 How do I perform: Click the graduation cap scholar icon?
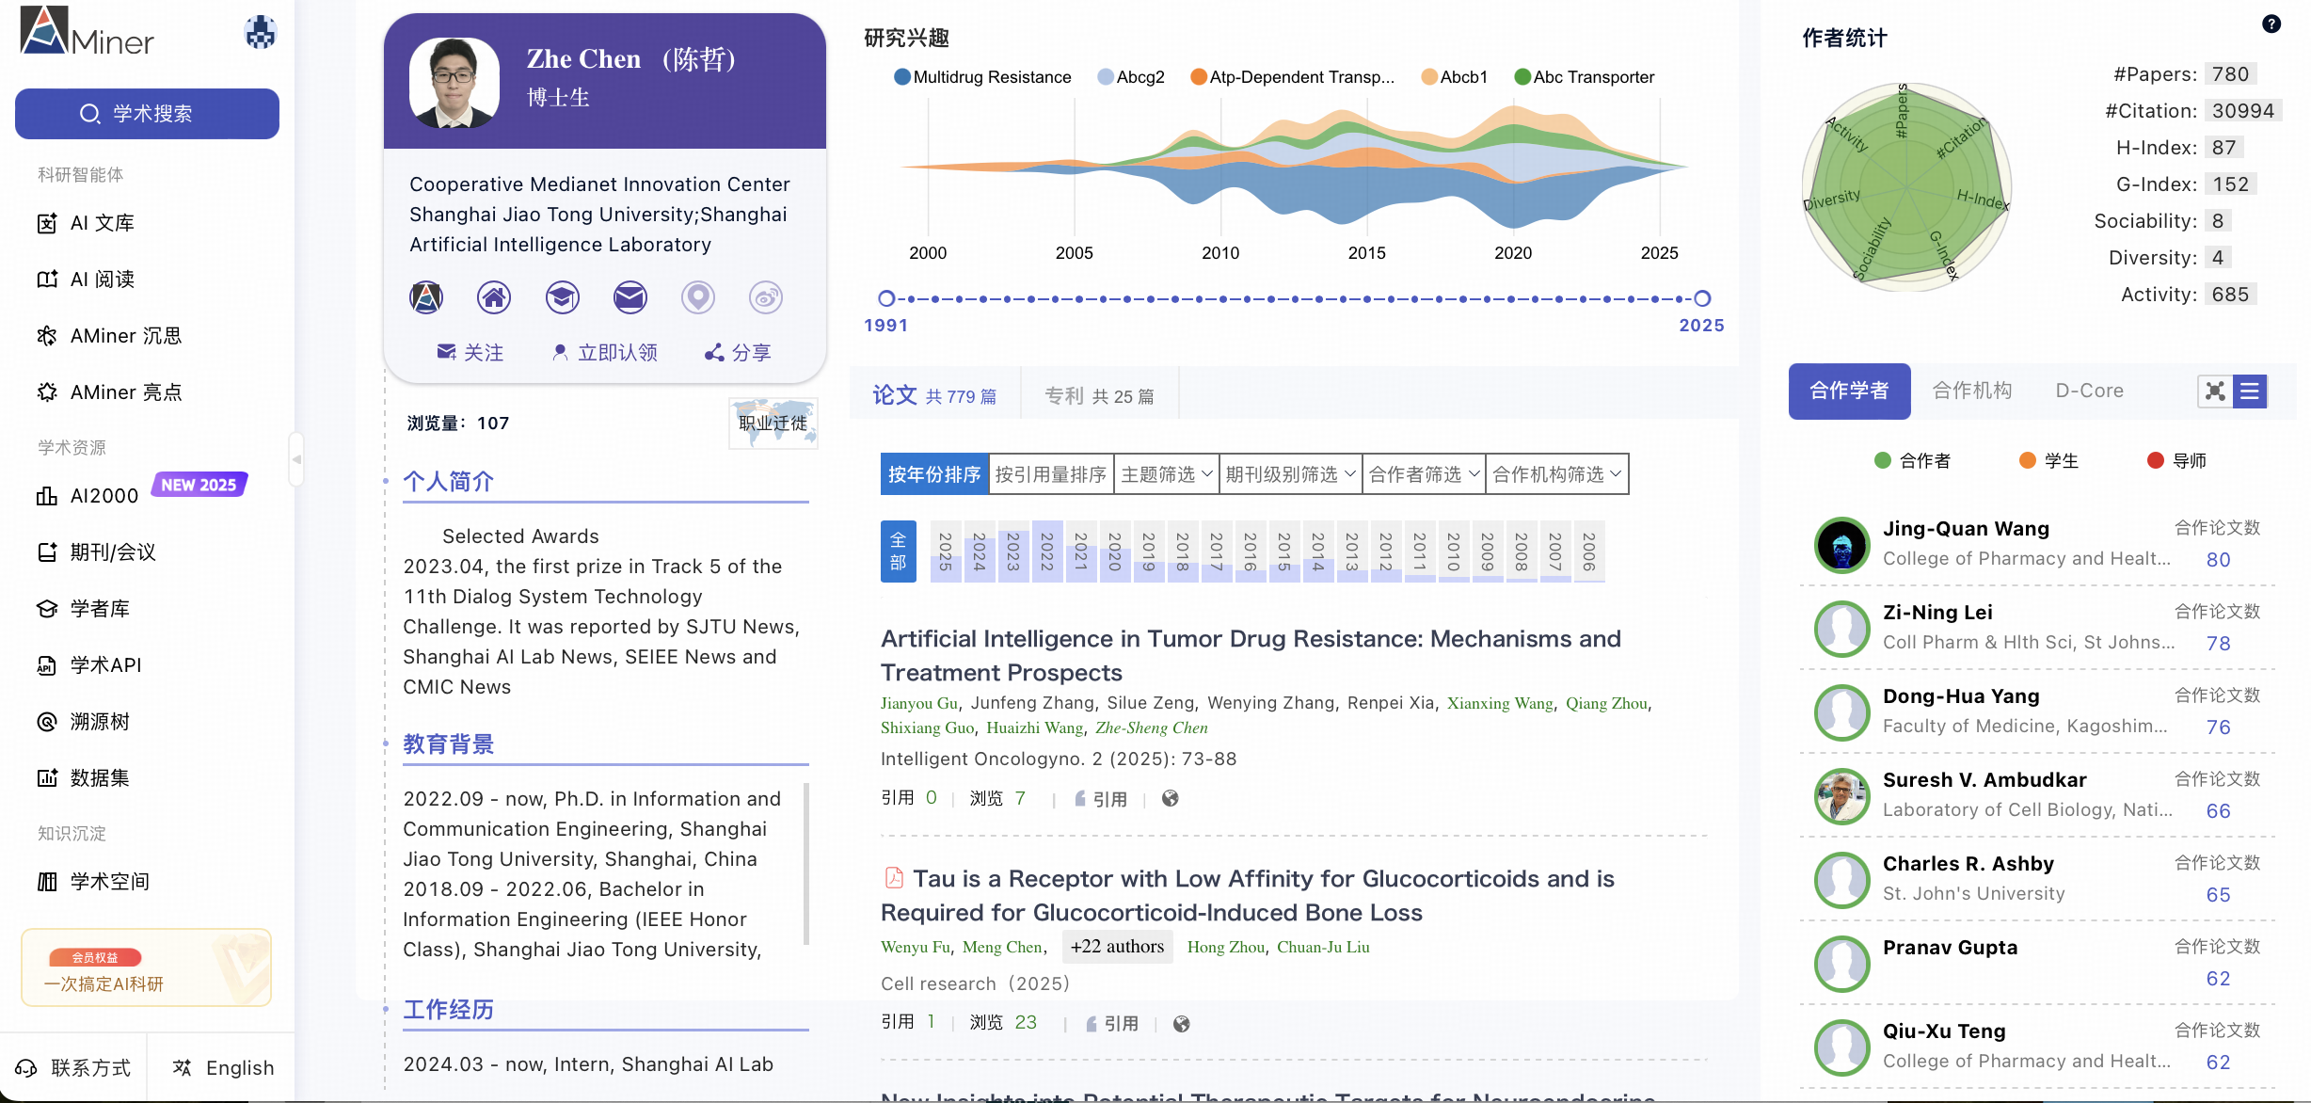click(x=562, y=297)
